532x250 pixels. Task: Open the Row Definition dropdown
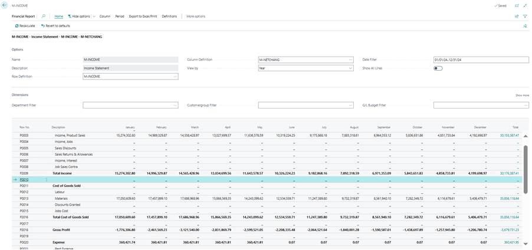point(175,77)
